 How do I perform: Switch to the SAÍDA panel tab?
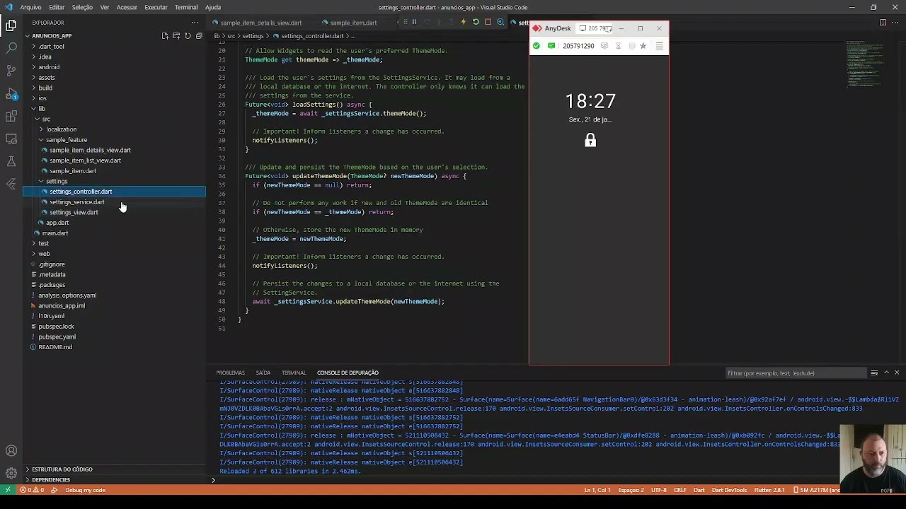[x=263, y=373]
